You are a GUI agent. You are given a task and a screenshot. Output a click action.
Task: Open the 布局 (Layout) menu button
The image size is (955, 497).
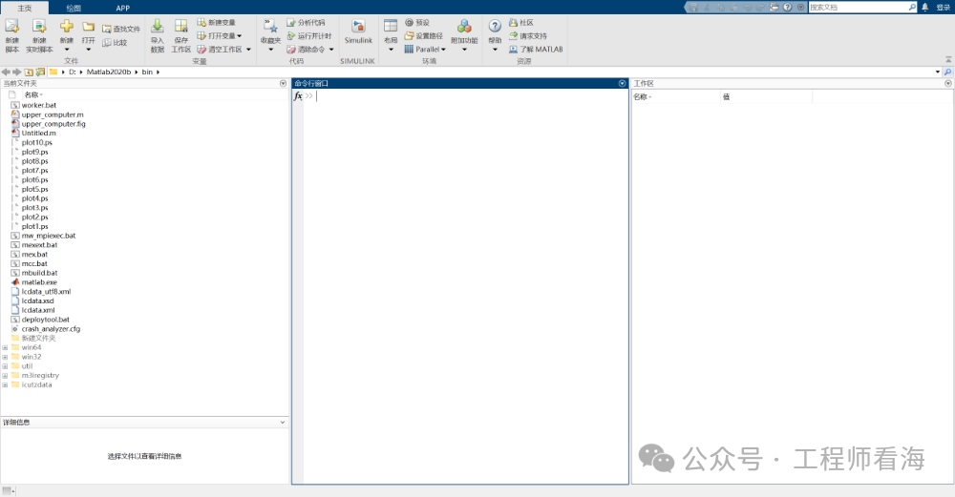click(391, 35)
